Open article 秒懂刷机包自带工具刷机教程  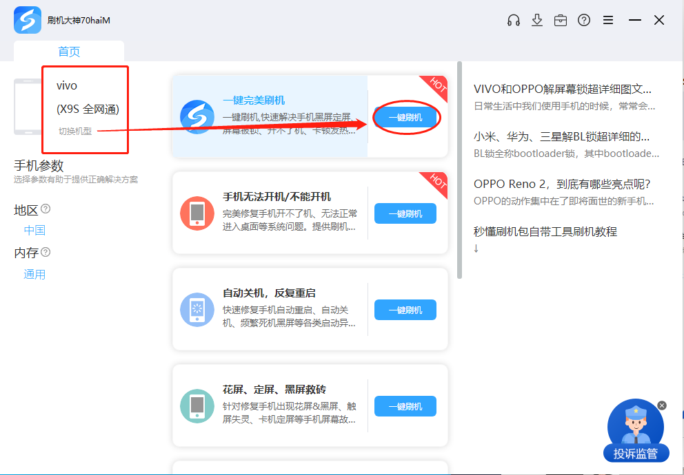point(545,231)
